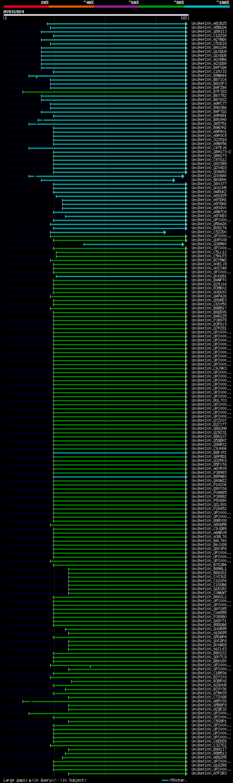Click the last hit UniRef100_A7F2R3
The width and height of the screenshot is (233, 783).
(209, 773)
